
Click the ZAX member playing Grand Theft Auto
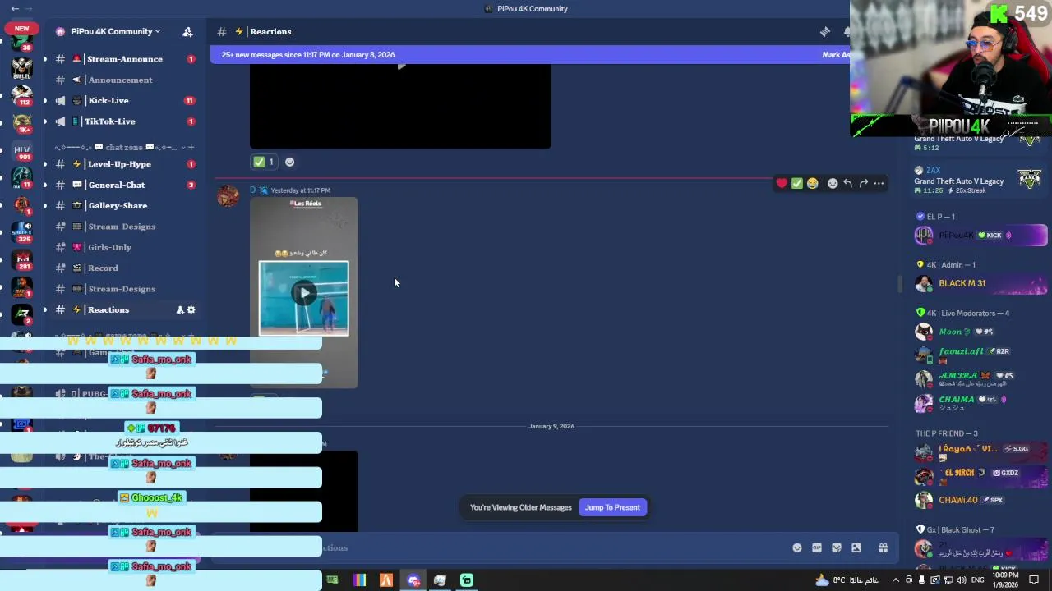point(980,181)
